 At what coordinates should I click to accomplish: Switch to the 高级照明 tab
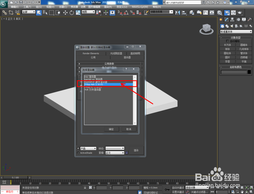coord(135,53)
